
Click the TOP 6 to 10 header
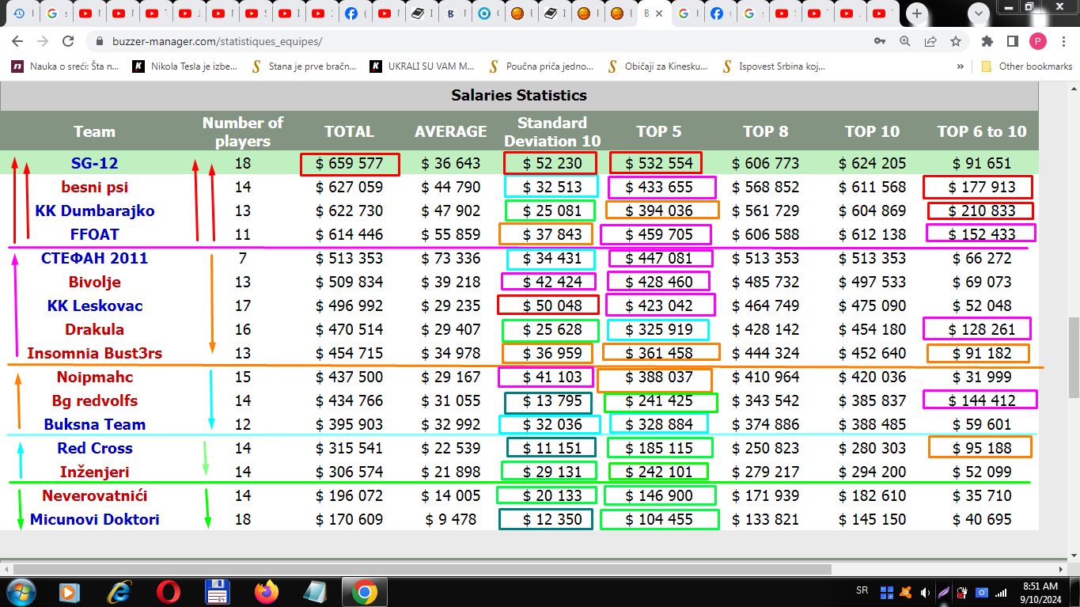[981, 131]
